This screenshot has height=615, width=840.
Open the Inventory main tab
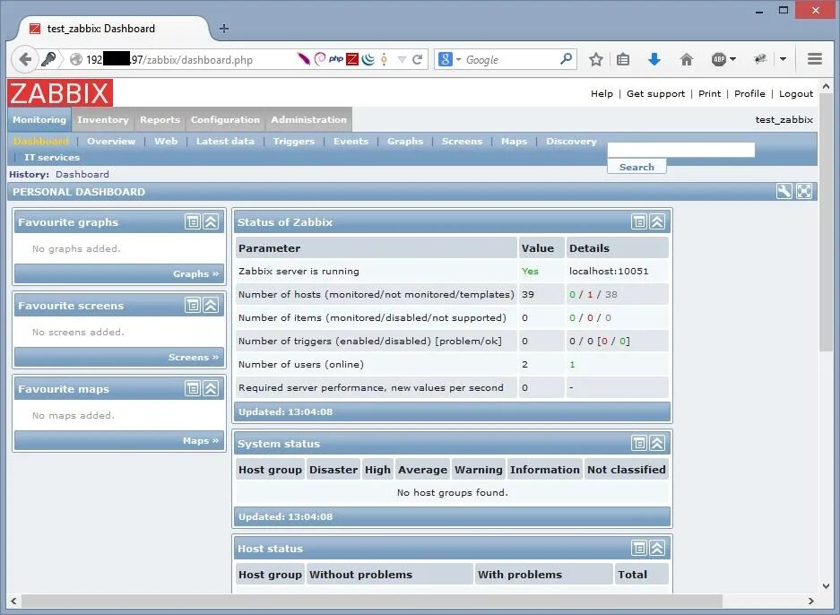click(102, 119)
